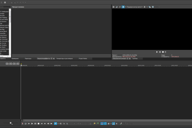
Task: Toggle the Enable Snapping magnet icon
Action: [102, 124]
